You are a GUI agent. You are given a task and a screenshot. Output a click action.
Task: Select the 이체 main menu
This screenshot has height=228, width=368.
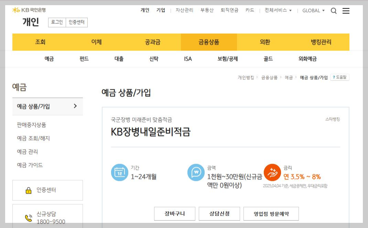click(96, 42)
